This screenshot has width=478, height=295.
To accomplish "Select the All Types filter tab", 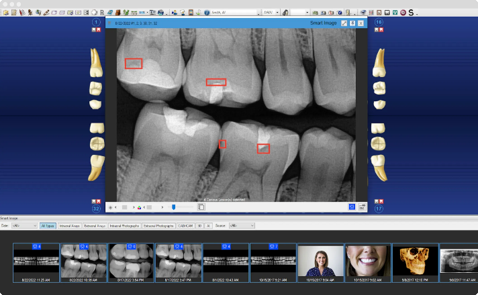I will tap(48, 226).
